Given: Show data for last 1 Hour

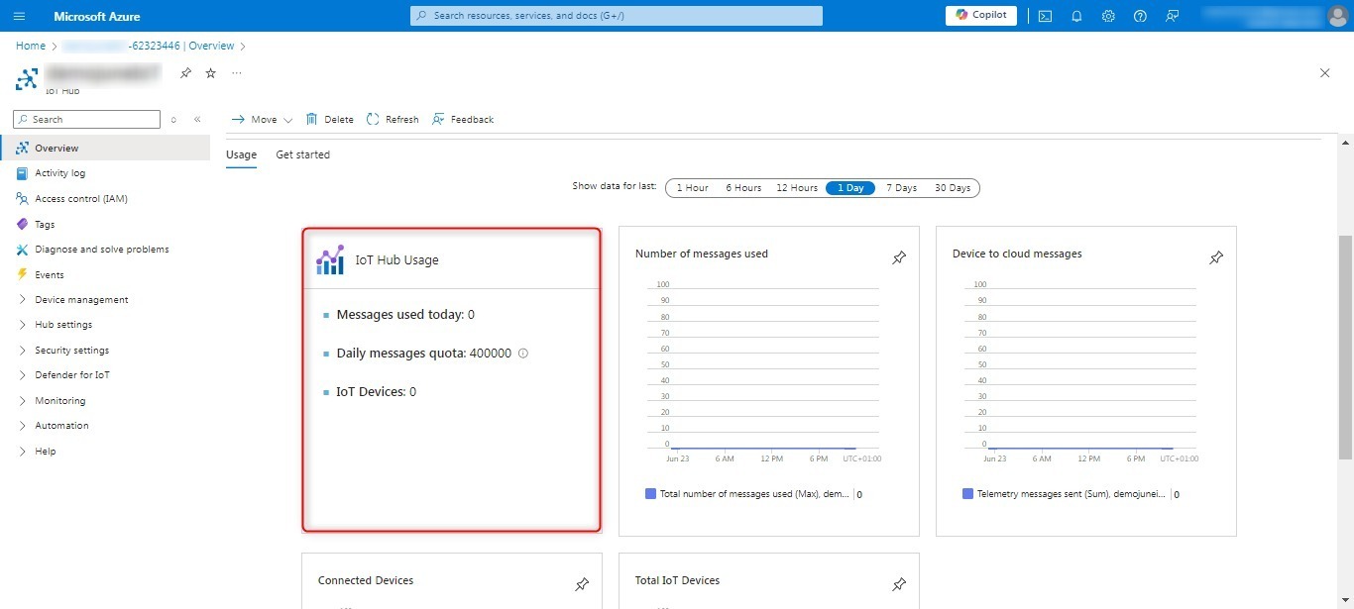Looking at the screenshot, I should [692, 188].
